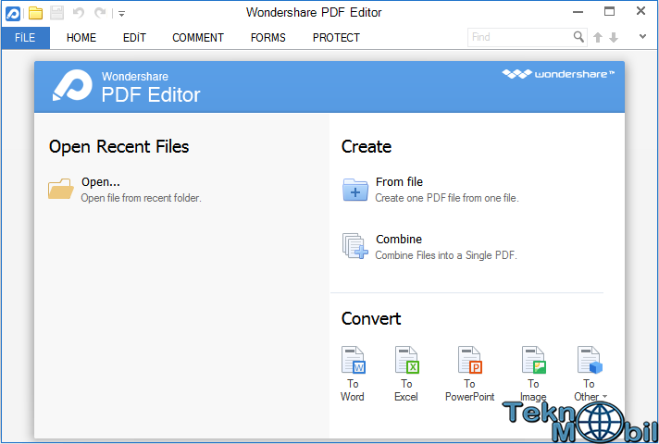Expand the To Other dropdown arrow

[604, 396]
